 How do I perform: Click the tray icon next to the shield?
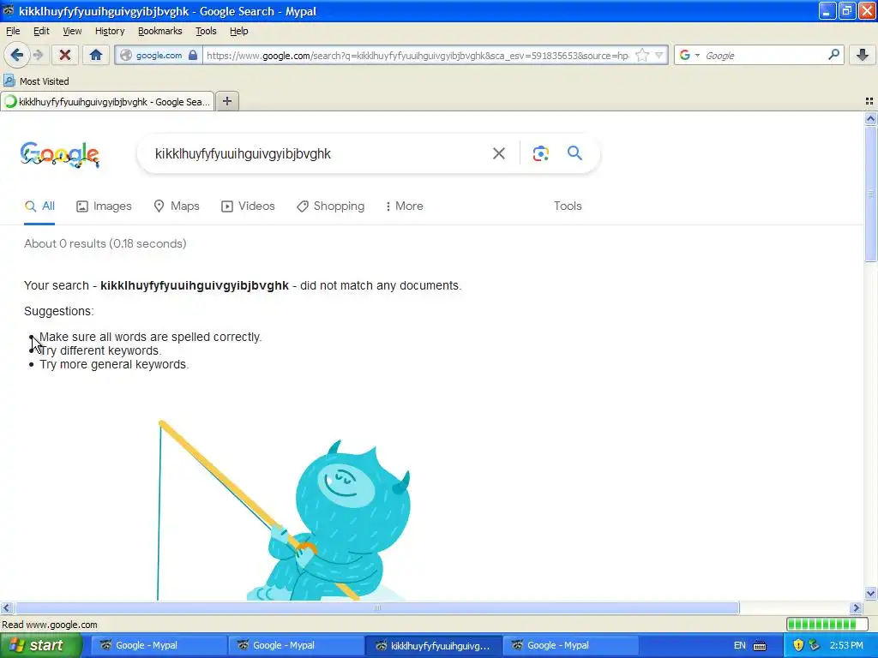(x=815, y=646)
